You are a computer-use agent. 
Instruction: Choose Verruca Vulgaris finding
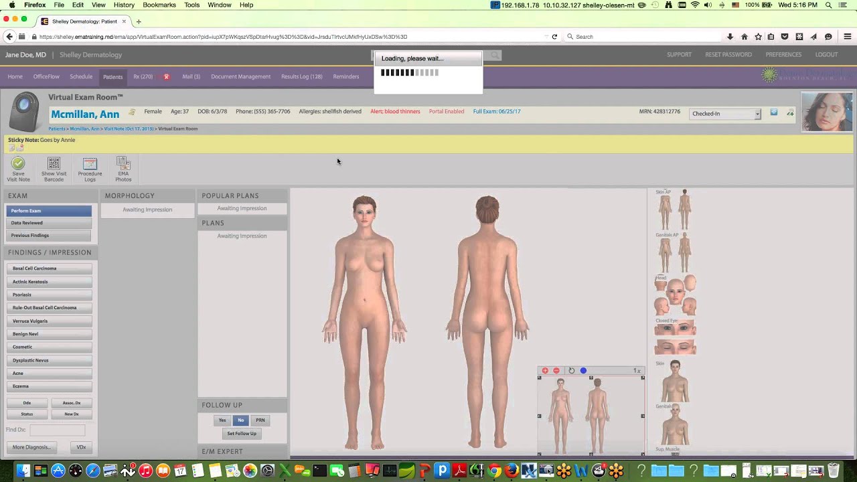(50, 321)
